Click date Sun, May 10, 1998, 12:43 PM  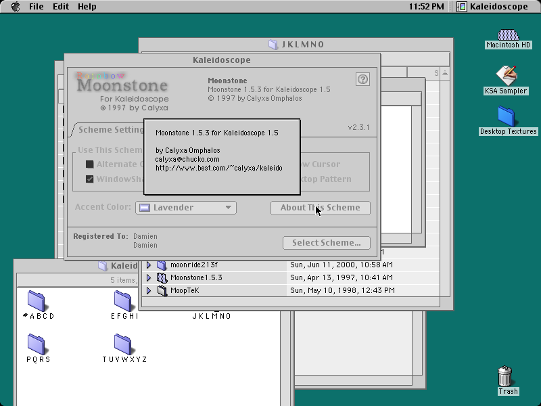point(342,290)
